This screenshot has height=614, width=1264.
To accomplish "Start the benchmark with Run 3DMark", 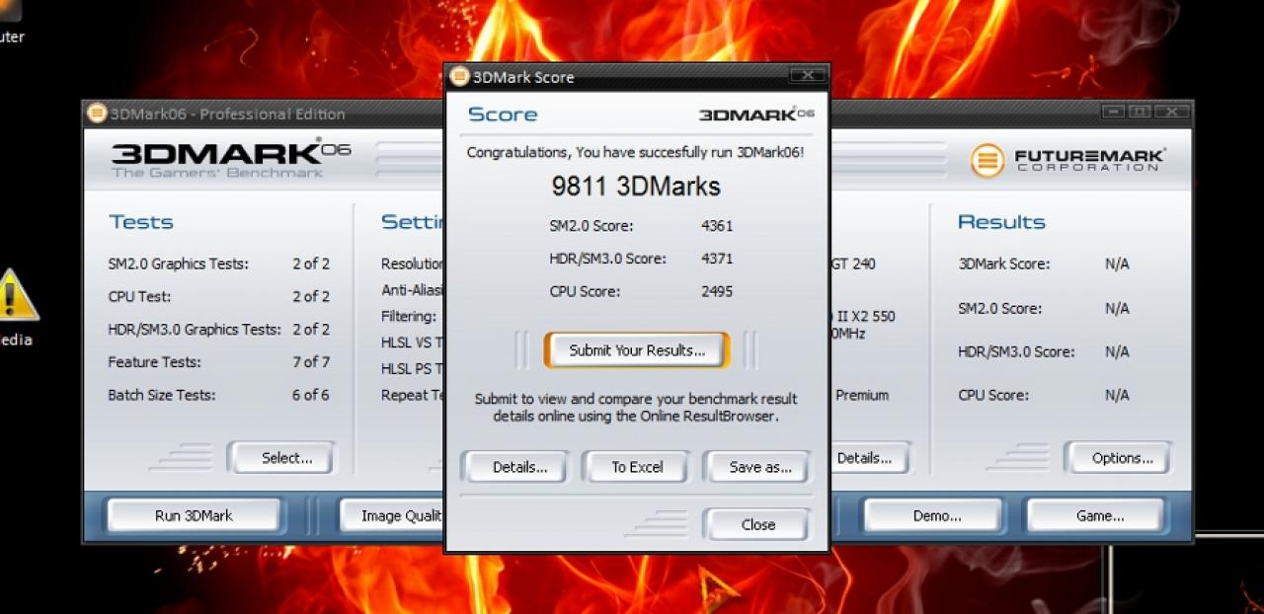I will [194, 515].
